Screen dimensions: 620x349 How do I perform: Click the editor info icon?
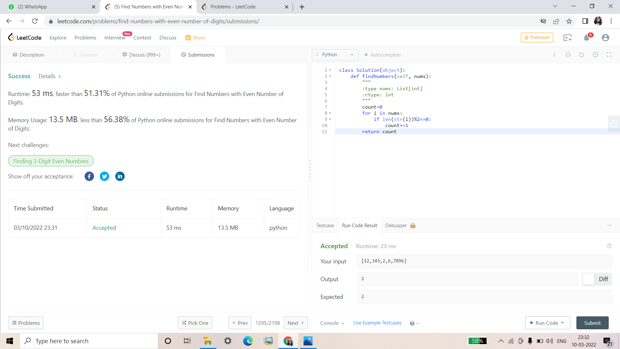click(554, 55)
